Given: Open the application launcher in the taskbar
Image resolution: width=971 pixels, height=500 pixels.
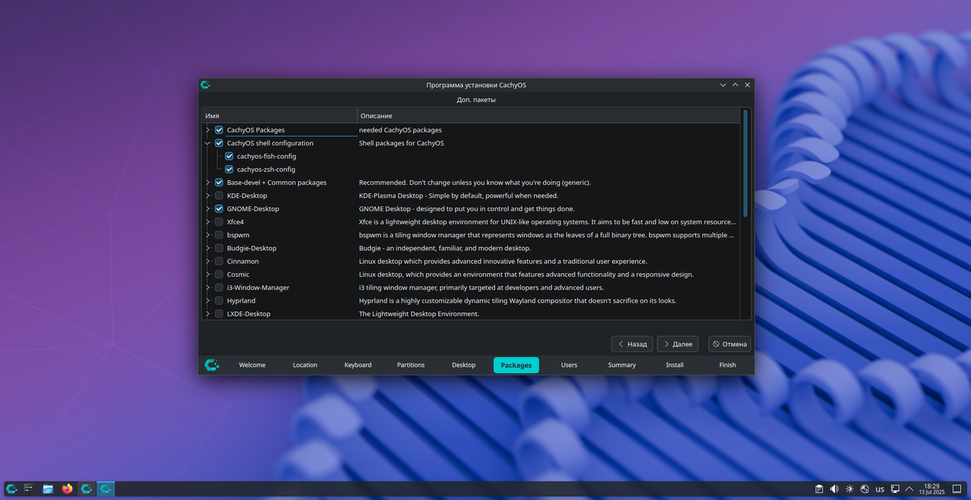Looking at the screenshot, I should (x=12, y=489).
